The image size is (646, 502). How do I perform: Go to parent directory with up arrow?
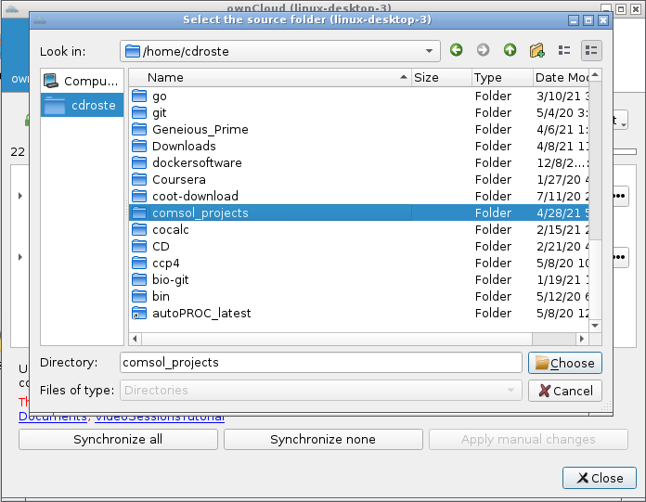point(510,50)
